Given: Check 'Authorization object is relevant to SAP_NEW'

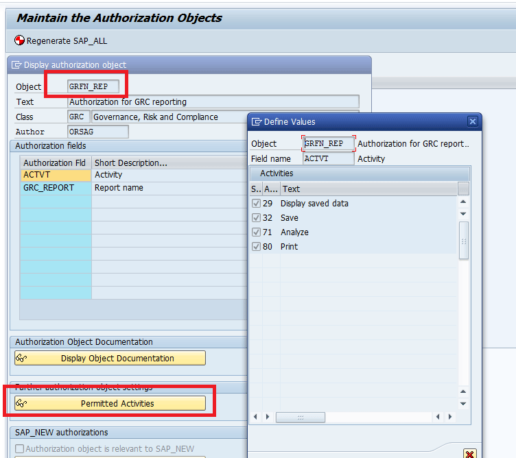Looking at the screenshot, I should click(19, 449).
